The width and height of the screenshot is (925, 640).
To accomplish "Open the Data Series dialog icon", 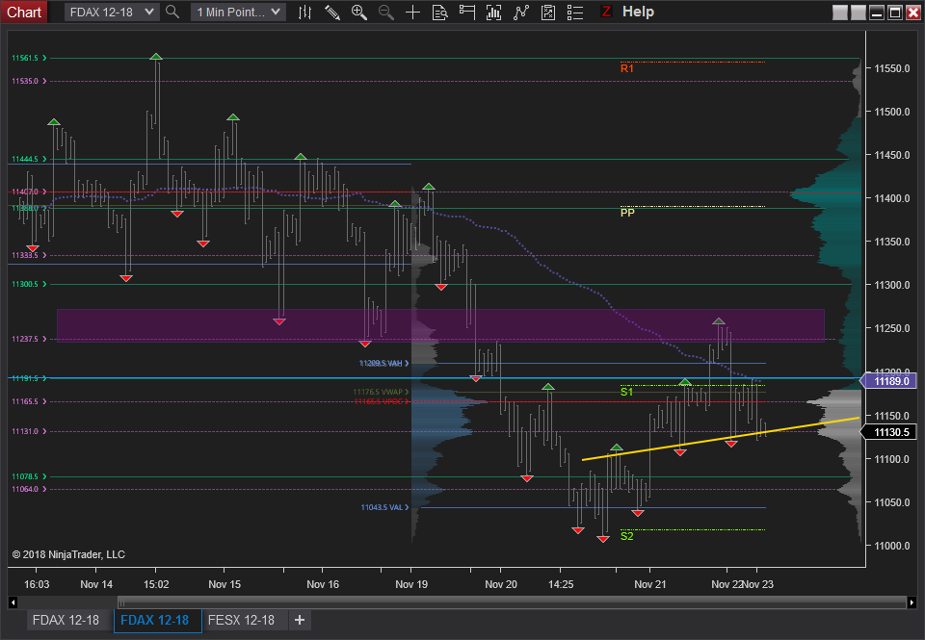I will pyautogui.click(x=493, y=12).
